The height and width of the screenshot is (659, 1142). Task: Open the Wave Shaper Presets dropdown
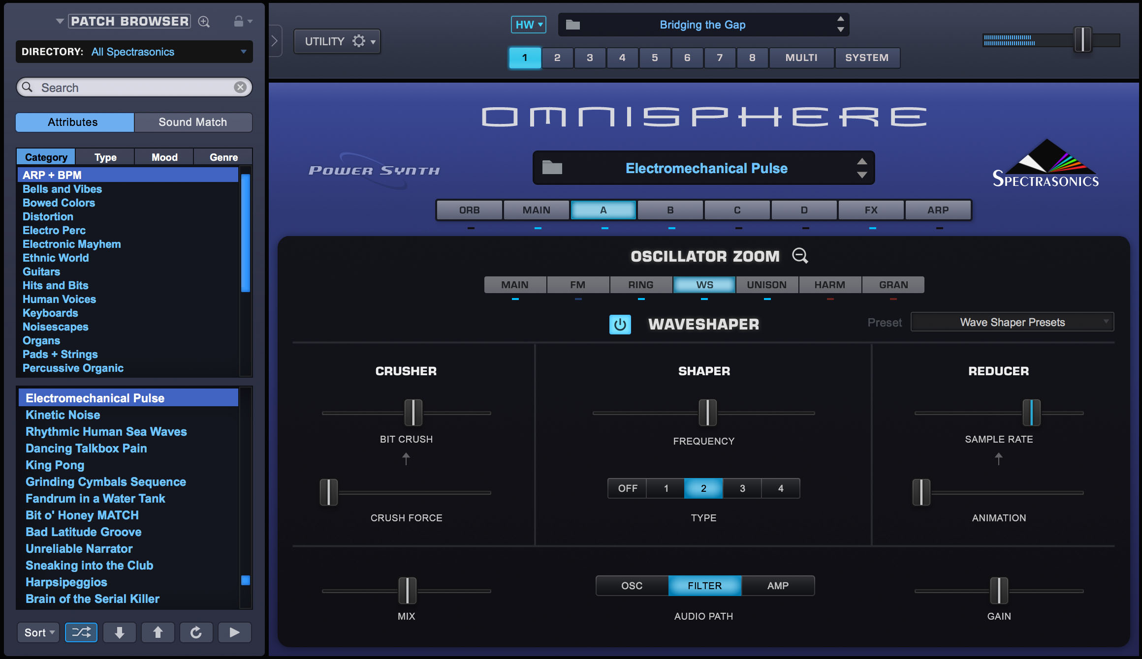click(x=1012, y=322)
